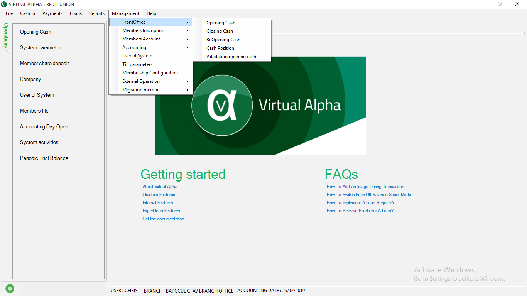Screen dimensions: 527x296
Task: Click the Getting started heading
Action: tap(183, 175)
